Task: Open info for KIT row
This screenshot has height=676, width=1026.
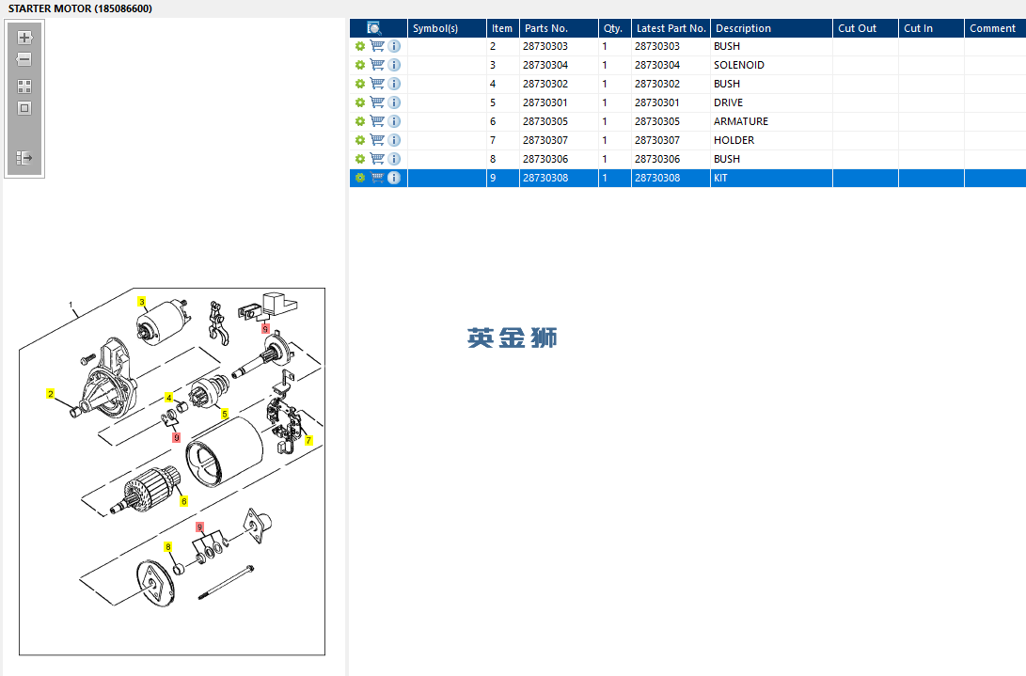Action: 394,178
